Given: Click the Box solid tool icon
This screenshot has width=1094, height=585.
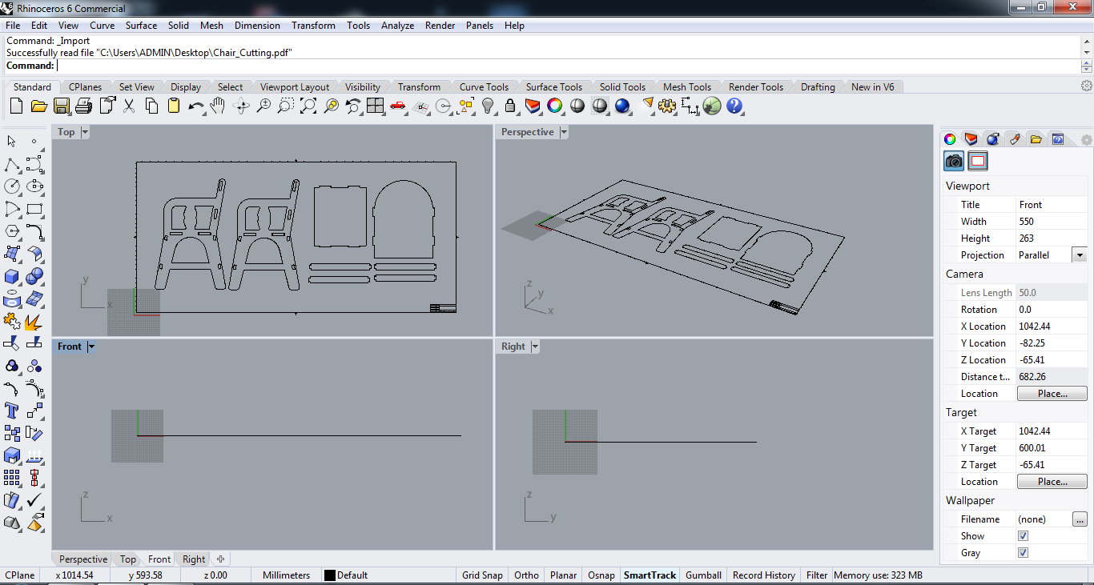Looking at the screenshot, I should tap(12, 277).
